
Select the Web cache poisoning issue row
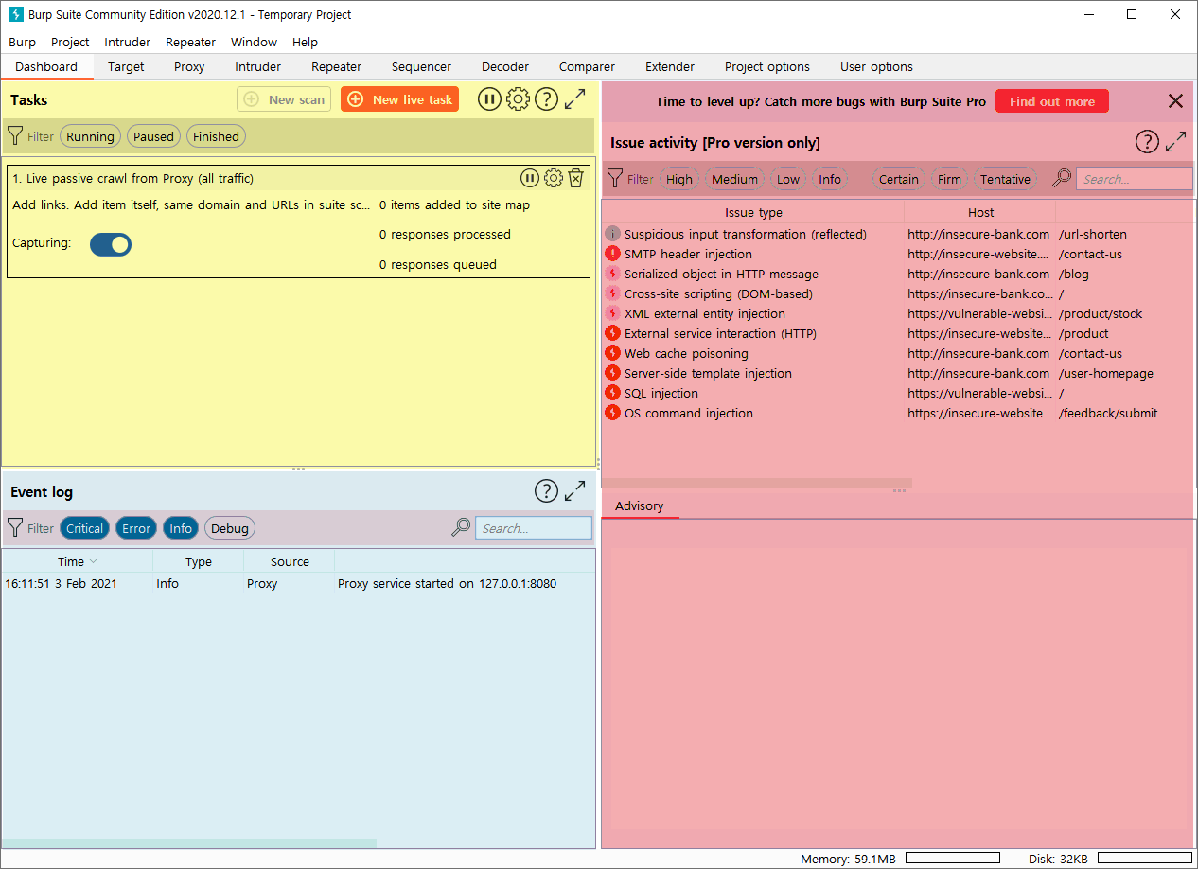(x=897, y=353)
